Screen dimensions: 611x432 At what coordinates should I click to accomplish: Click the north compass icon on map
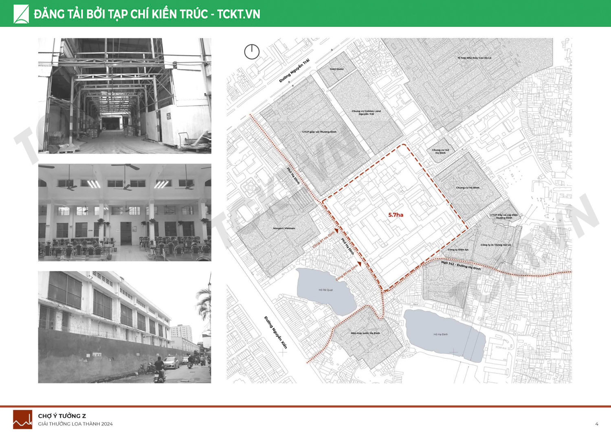(x=252, y=52)
